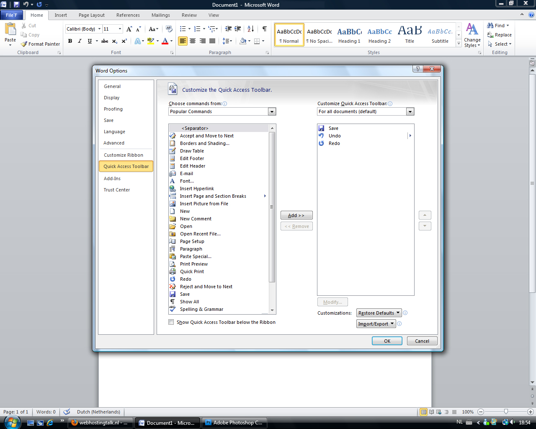Toggle Bold formatting in Font group
The width and height of the screenshot is (536, 429).
(x=70, y=41)
